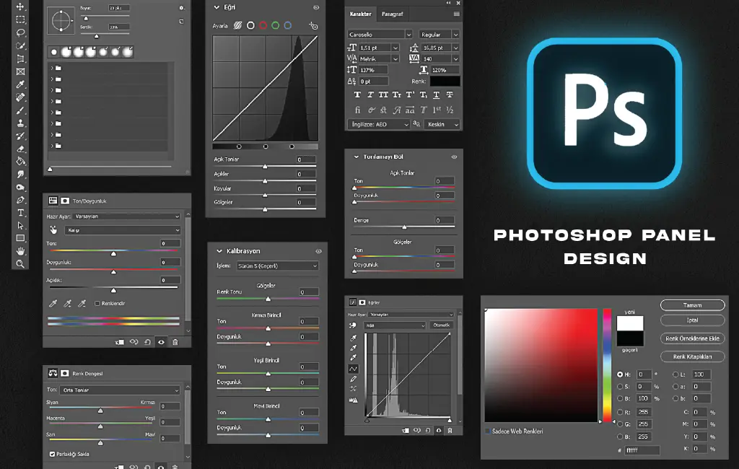Screen dimensions: 739x469
Task: Click the vertical hue spectrum slider
Action: click(x=607, y=365)
